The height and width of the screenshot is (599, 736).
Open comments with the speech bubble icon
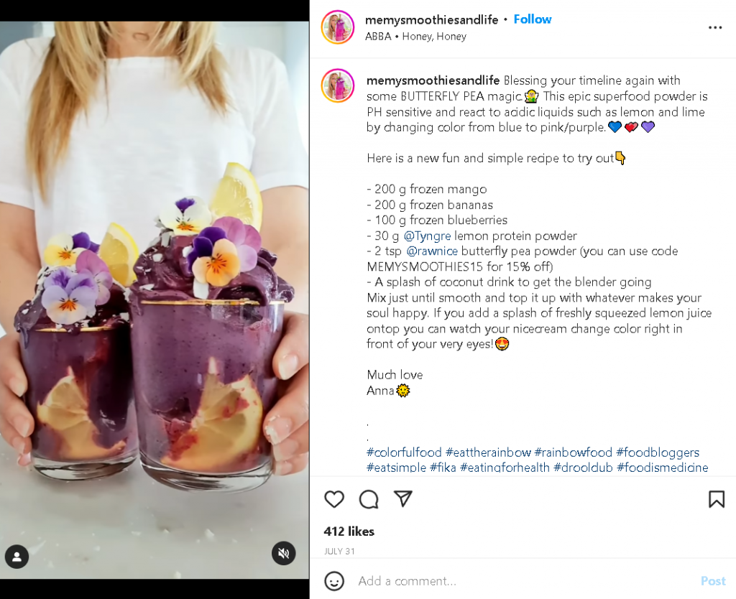pos(369,499)
